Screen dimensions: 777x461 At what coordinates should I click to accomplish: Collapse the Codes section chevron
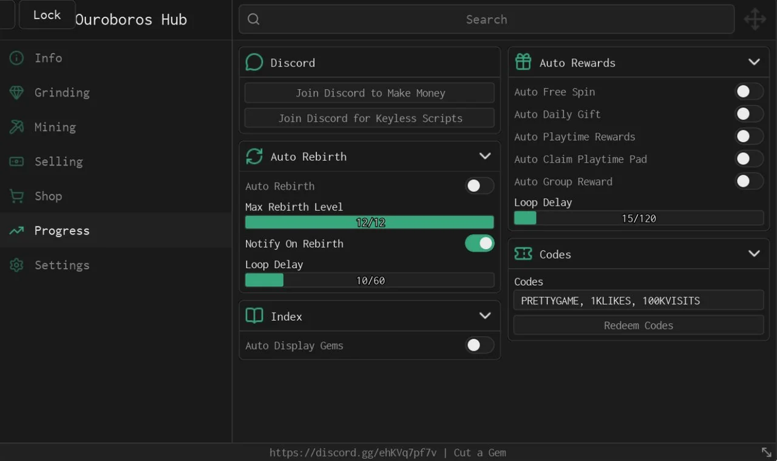coord(754,254)
